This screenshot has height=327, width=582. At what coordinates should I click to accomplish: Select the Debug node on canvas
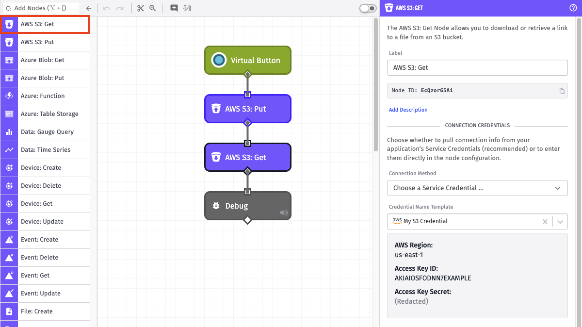pyautogui.click(x=248, y=206)
